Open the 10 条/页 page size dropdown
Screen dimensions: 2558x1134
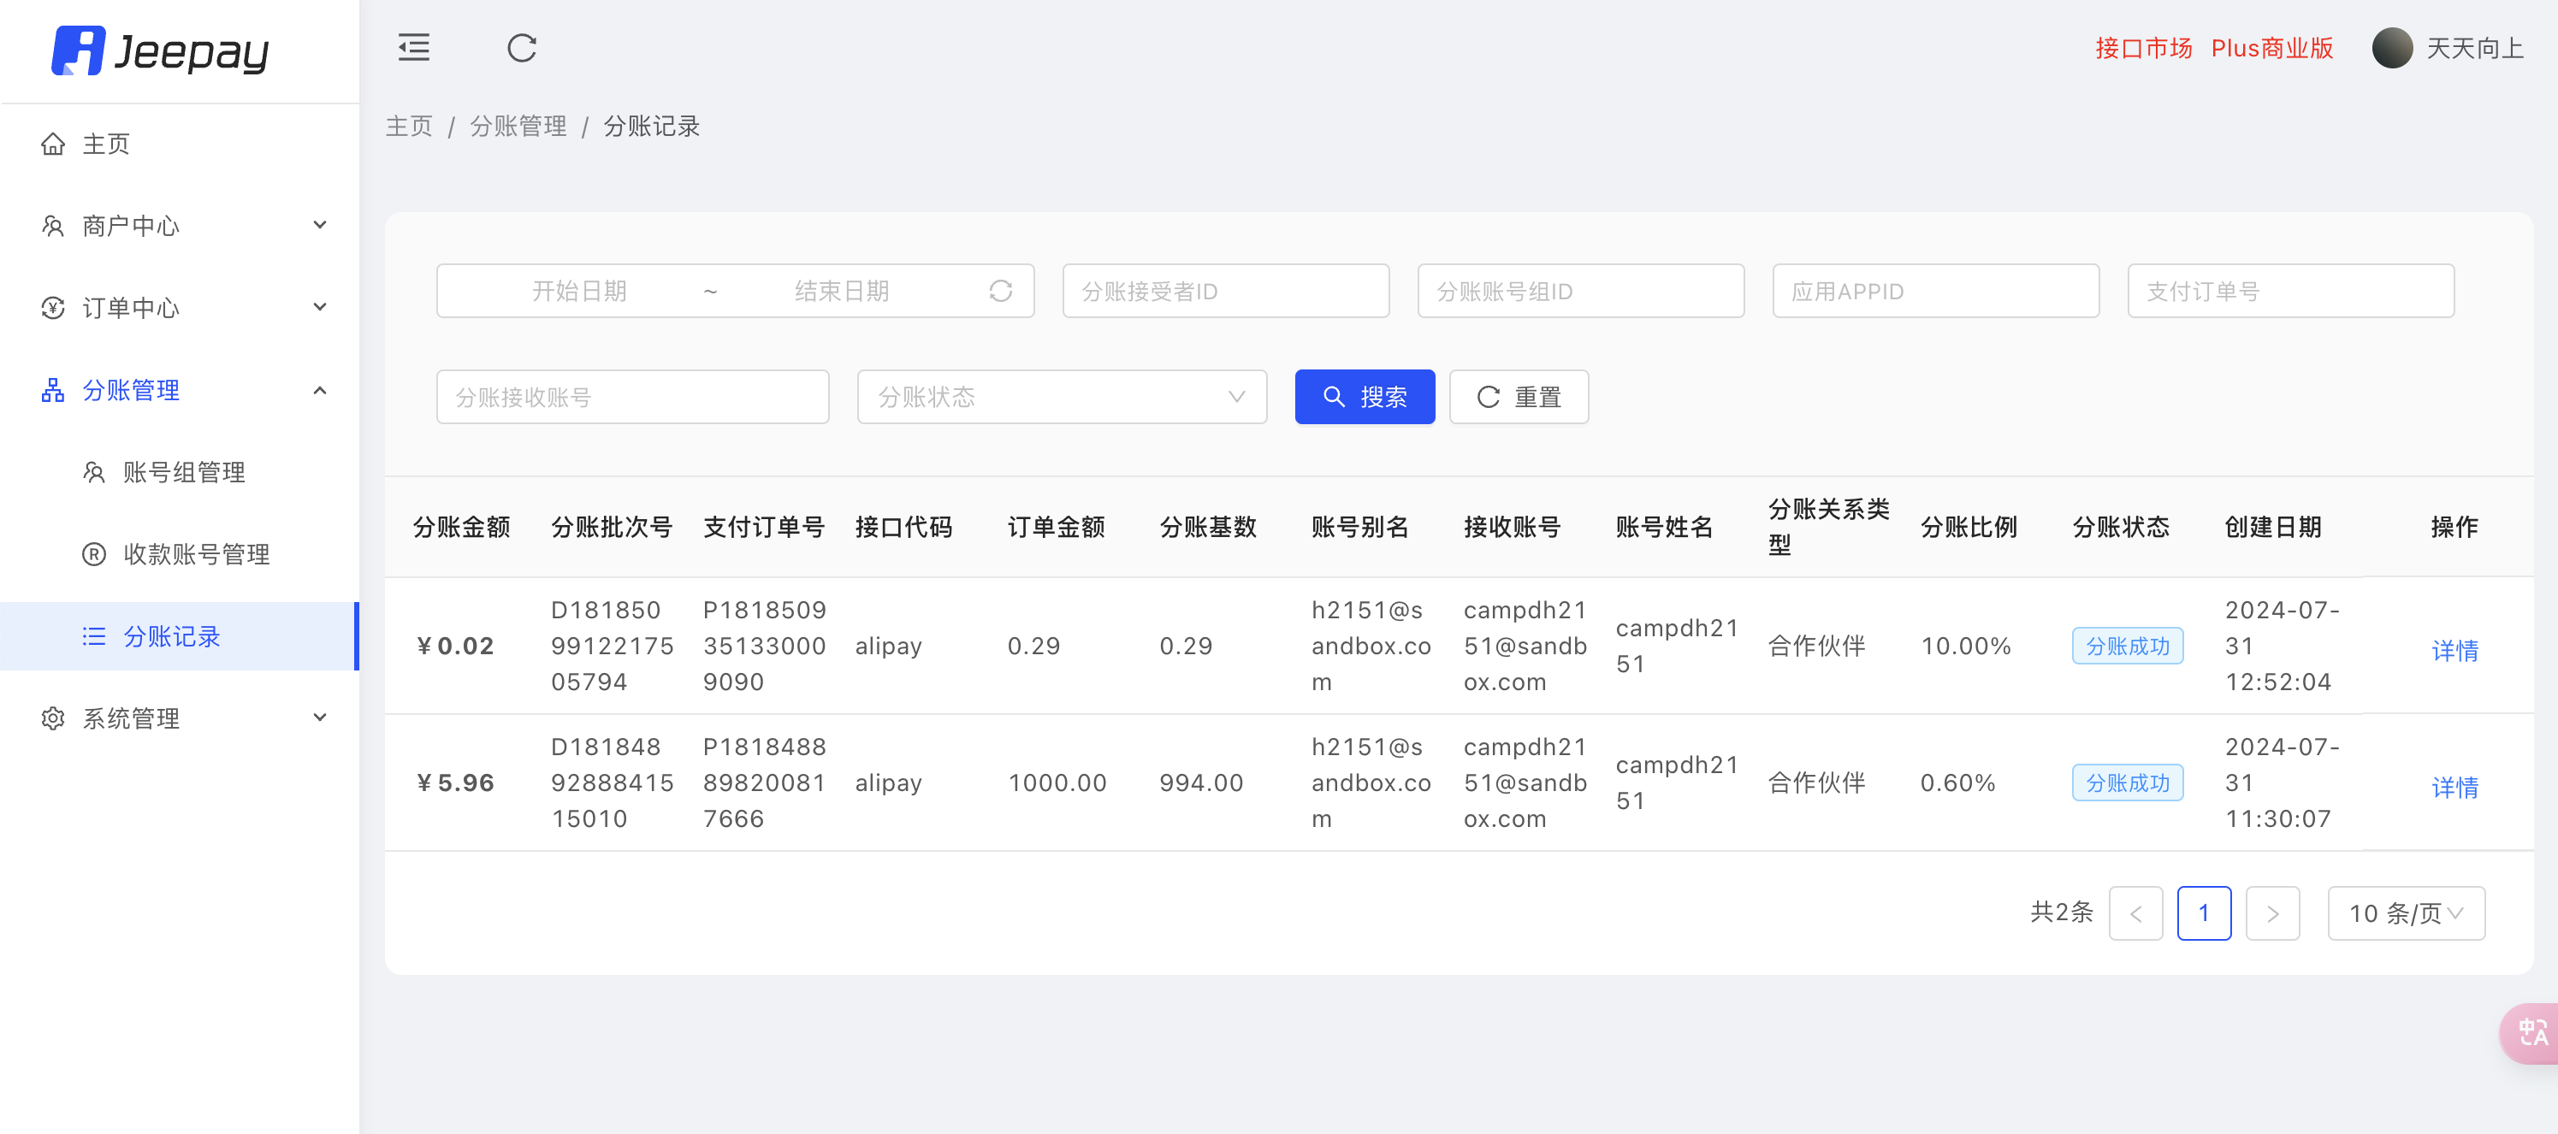click(x=2405, y=913)
